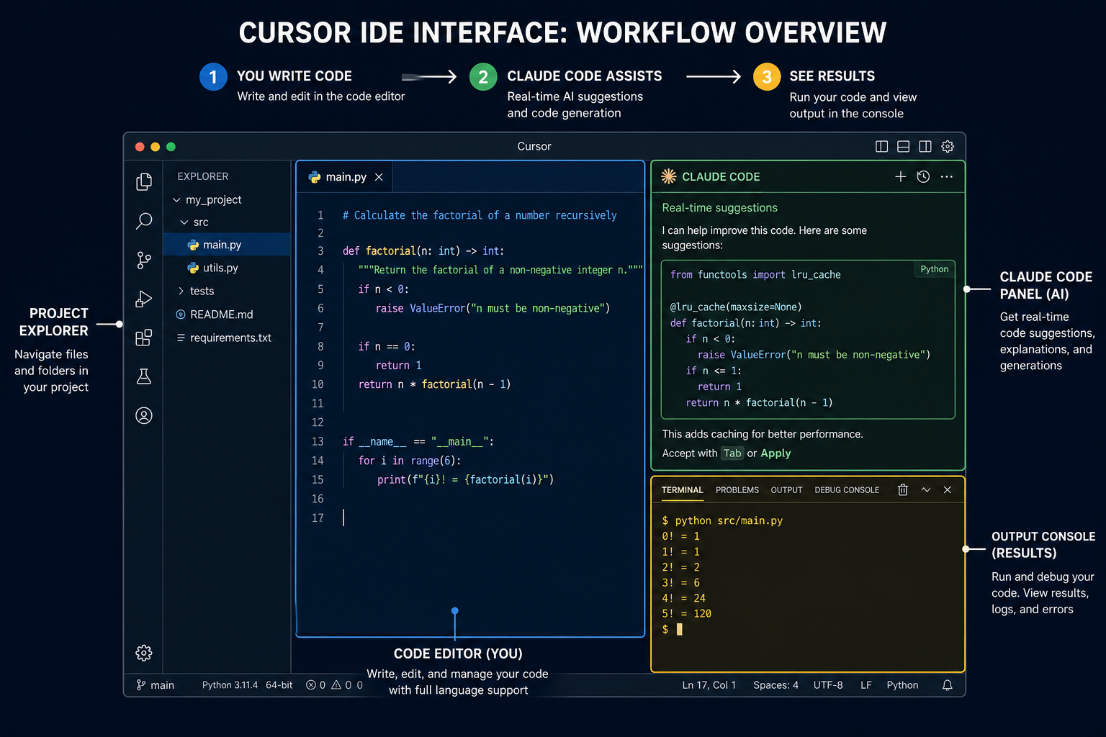This screenshot has width=1106, height=737.
Task: Click 'def factorial(n: int) -> int:' editor line 3
Action: coord(423,251)
